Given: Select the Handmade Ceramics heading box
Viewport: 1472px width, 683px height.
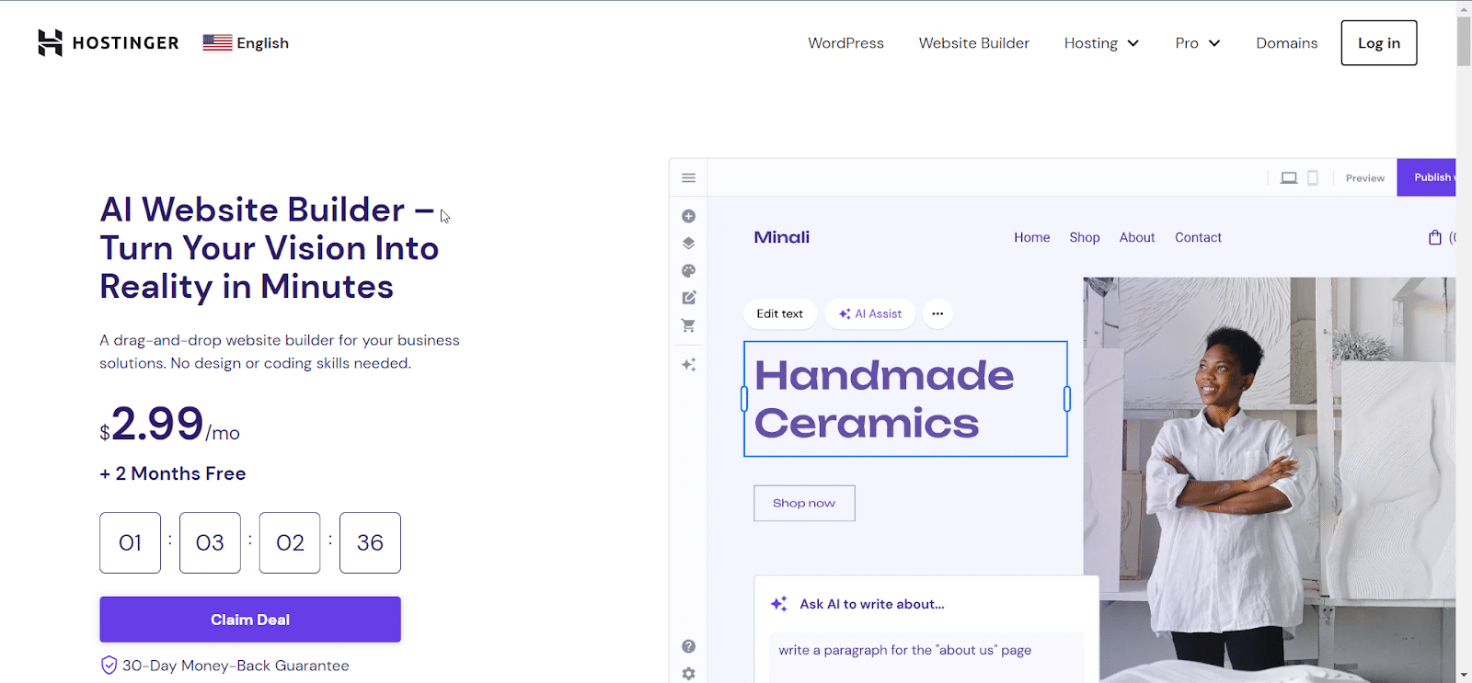Looking at the screenshot, I should (905, 399).
